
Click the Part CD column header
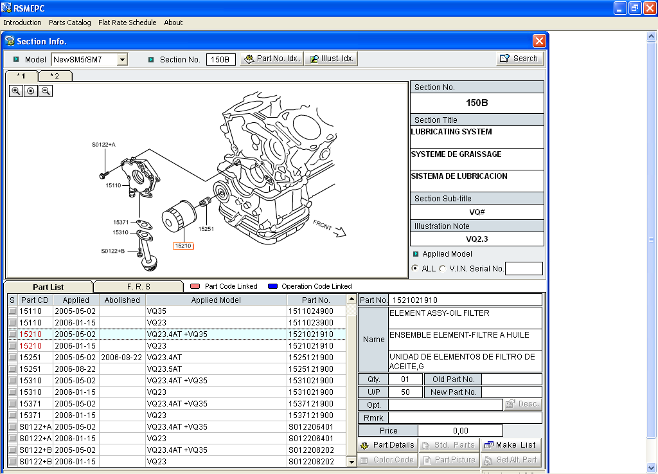coord(35,300)
